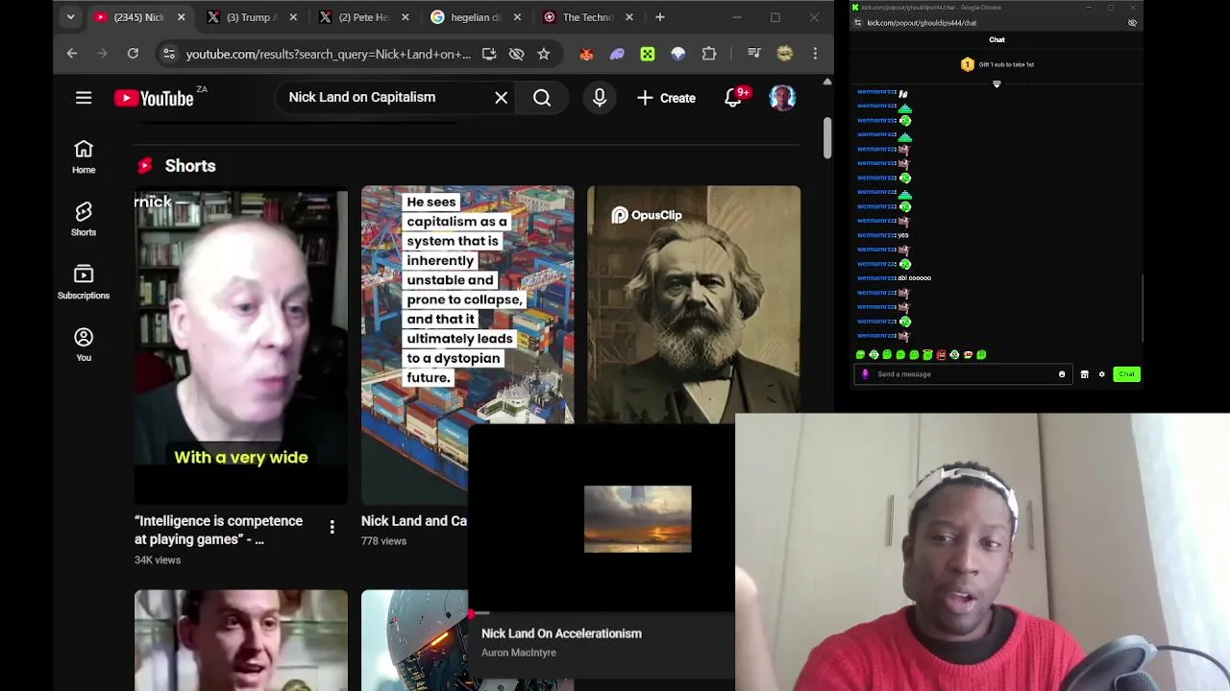Clear the search box with the X
This screenshot has height=691, width=1230.
pyautogui.click(x=501, y=98)
